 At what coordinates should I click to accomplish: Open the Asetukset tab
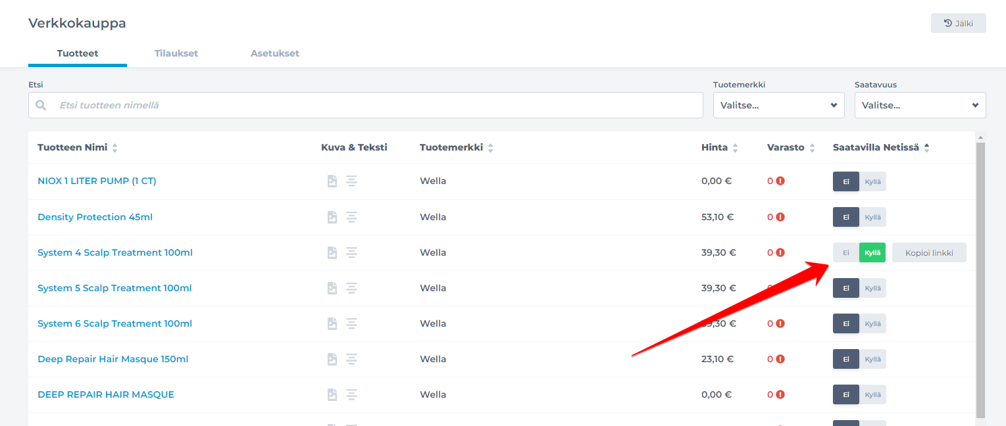tap(275, 53)
